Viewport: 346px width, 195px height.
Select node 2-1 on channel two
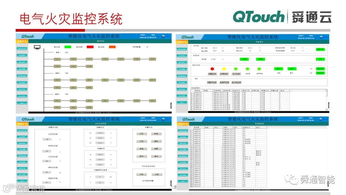pos(57,80)
